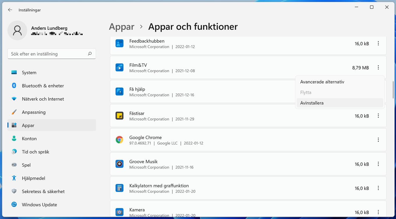This screenshot has width=396, height=219.
Task: Open more options for Kalkylatorn med graffunktion
Action: coord(378,188)
